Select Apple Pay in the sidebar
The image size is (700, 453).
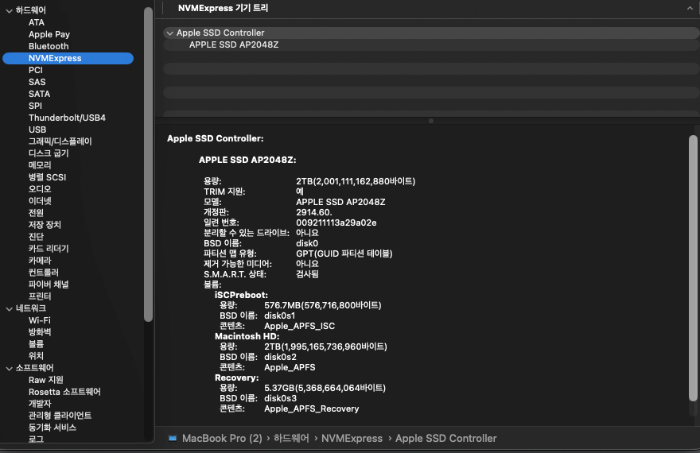tap(49, 34)
